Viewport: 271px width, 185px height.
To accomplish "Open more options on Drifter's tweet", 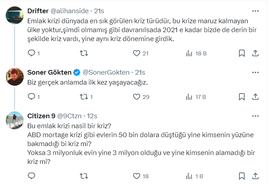I will pos(255,11).
